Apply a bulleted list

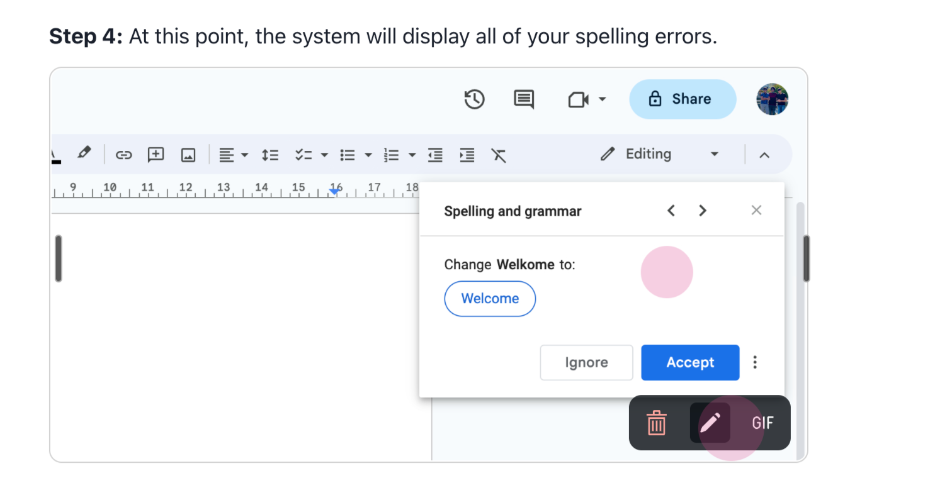coord(348,155)
